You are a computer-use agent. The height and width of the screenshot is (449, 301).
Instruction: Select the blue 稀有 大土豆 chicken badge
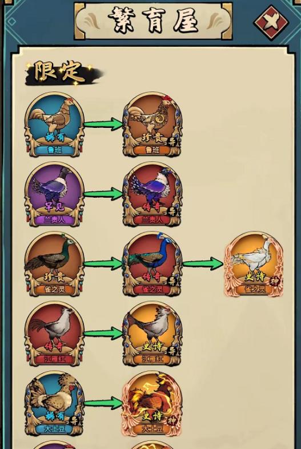[x=54, y=403]
